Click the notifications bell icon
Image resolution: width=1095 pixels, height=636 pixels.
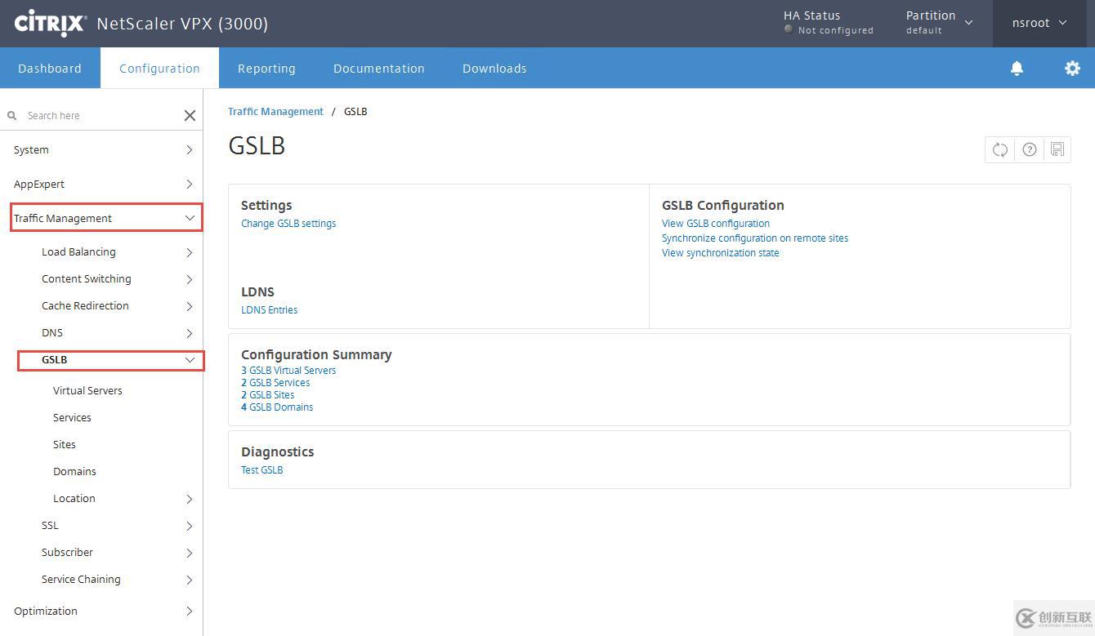[x=1017, y=69]
